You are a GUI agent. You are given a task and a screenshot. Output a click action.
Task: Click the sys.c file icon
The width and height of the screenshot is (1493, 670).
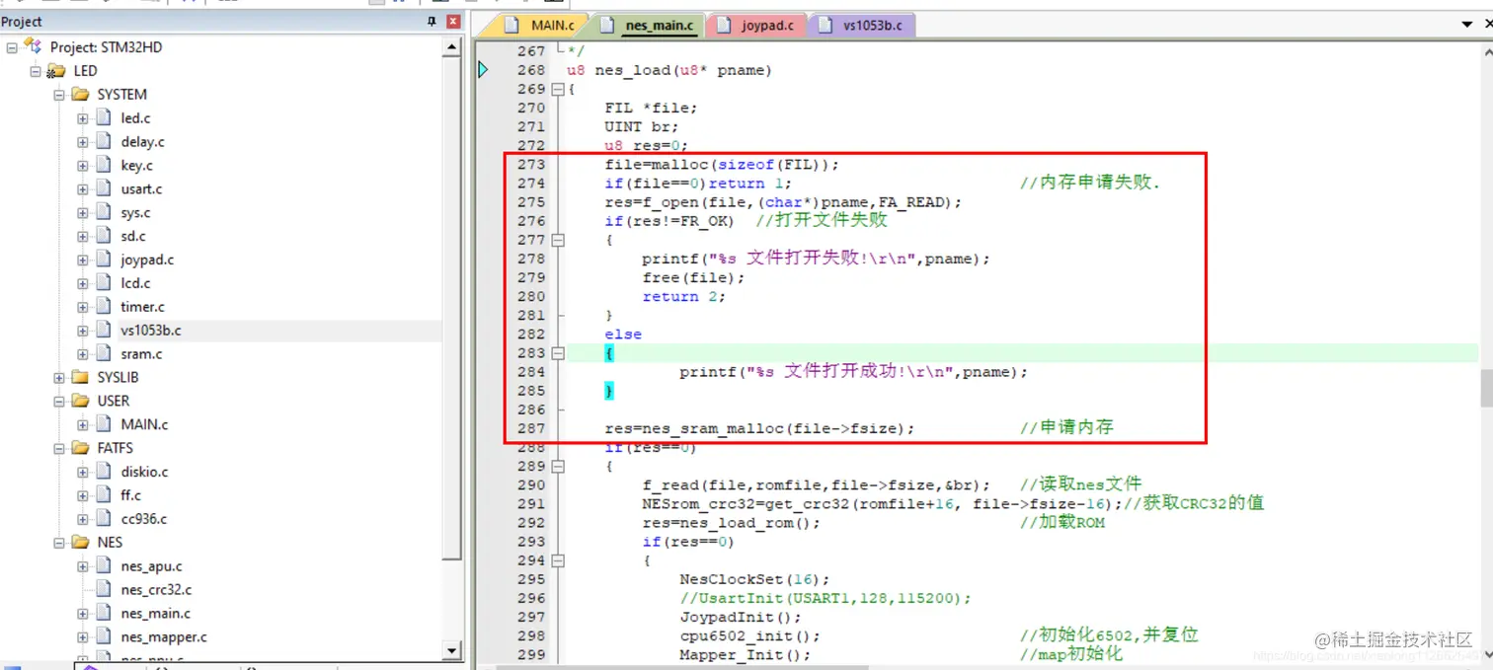(104, 212)
